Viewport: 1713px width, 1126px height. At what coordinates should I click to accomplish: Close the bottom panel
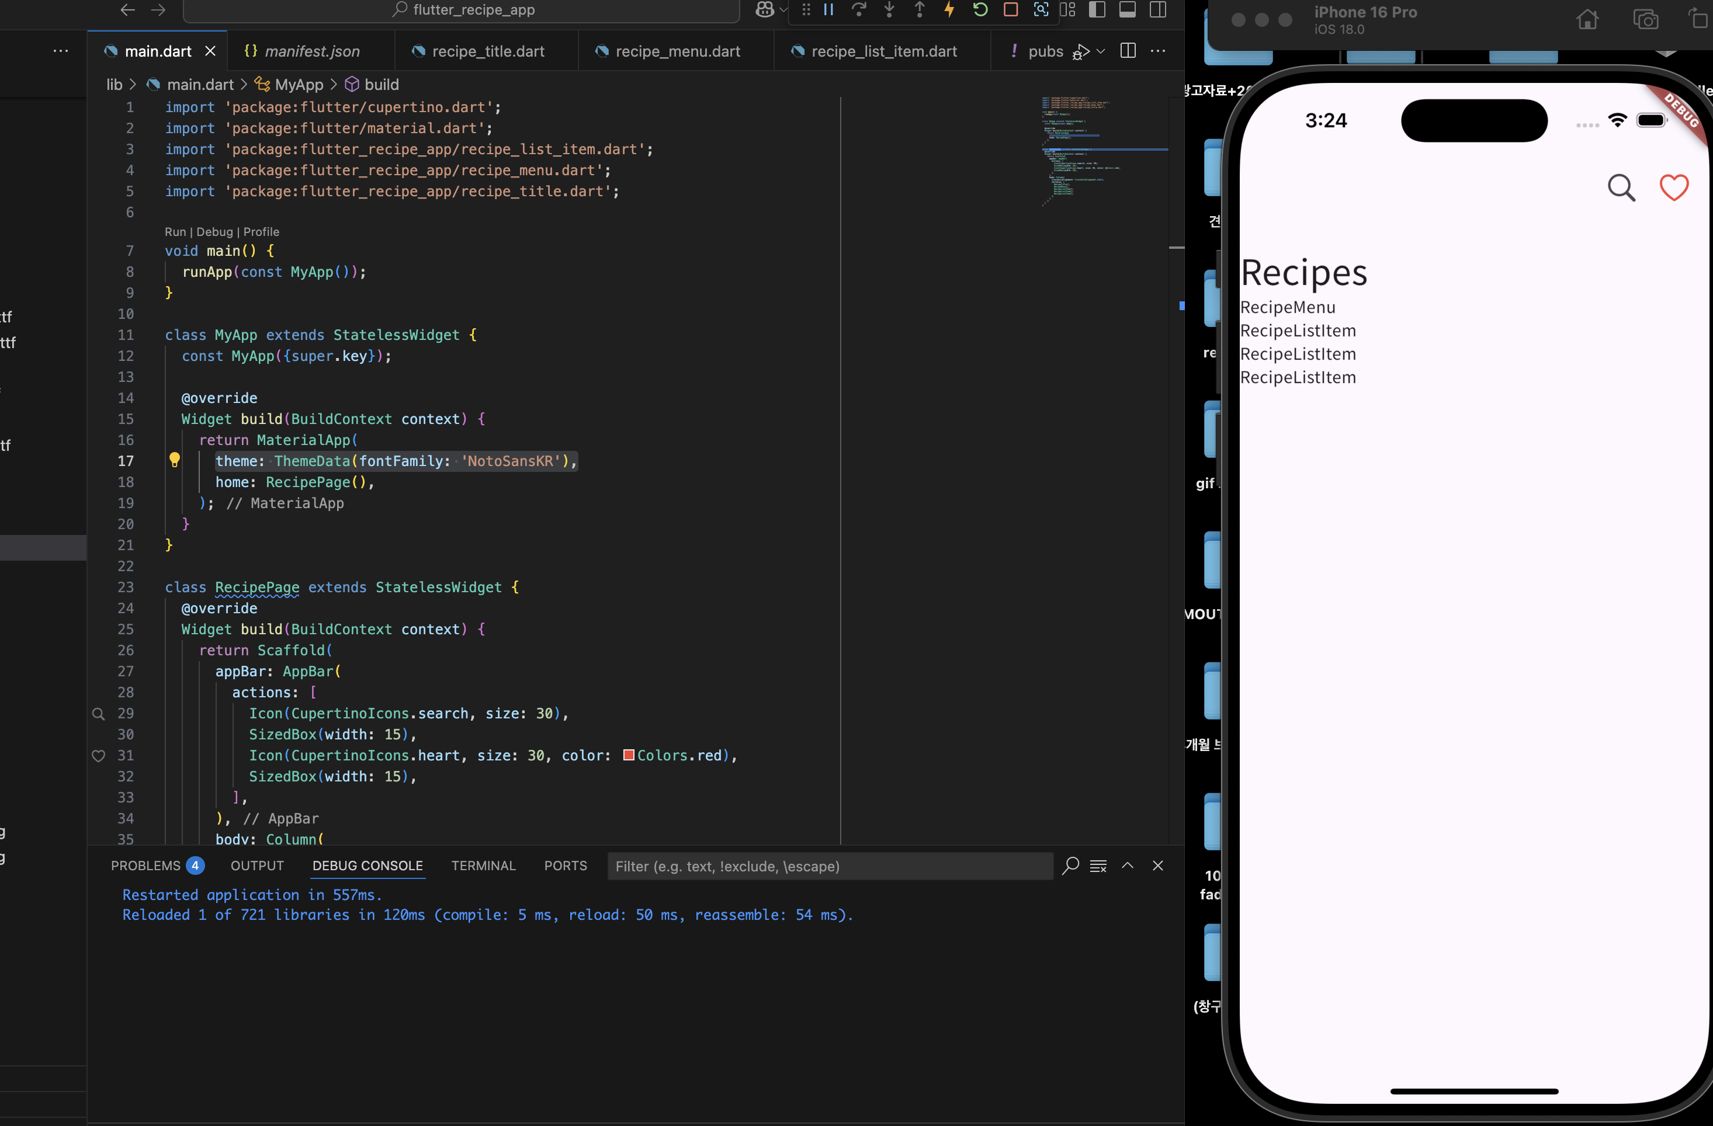pos(1157,866)
